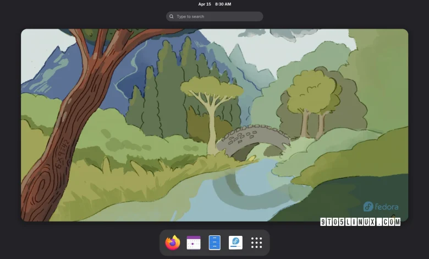
Task: Launch Firefox from the dash
Action: [173, 242]
